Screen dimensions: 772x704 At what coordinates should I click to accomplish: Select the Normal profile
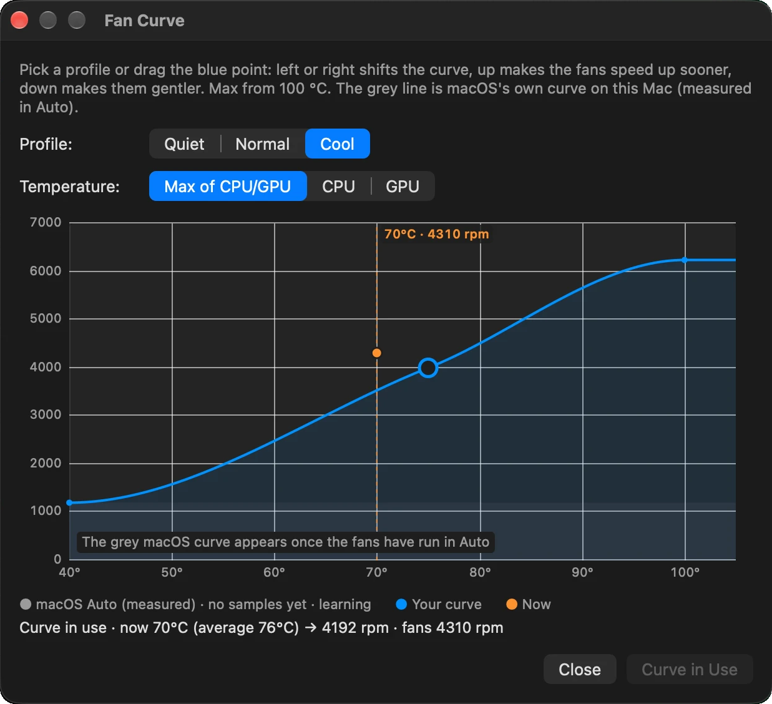263,144
